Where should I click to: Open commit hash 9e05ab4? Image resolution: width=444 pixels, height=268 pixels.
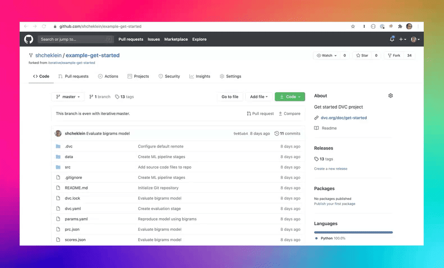click(x=240, y=133)
